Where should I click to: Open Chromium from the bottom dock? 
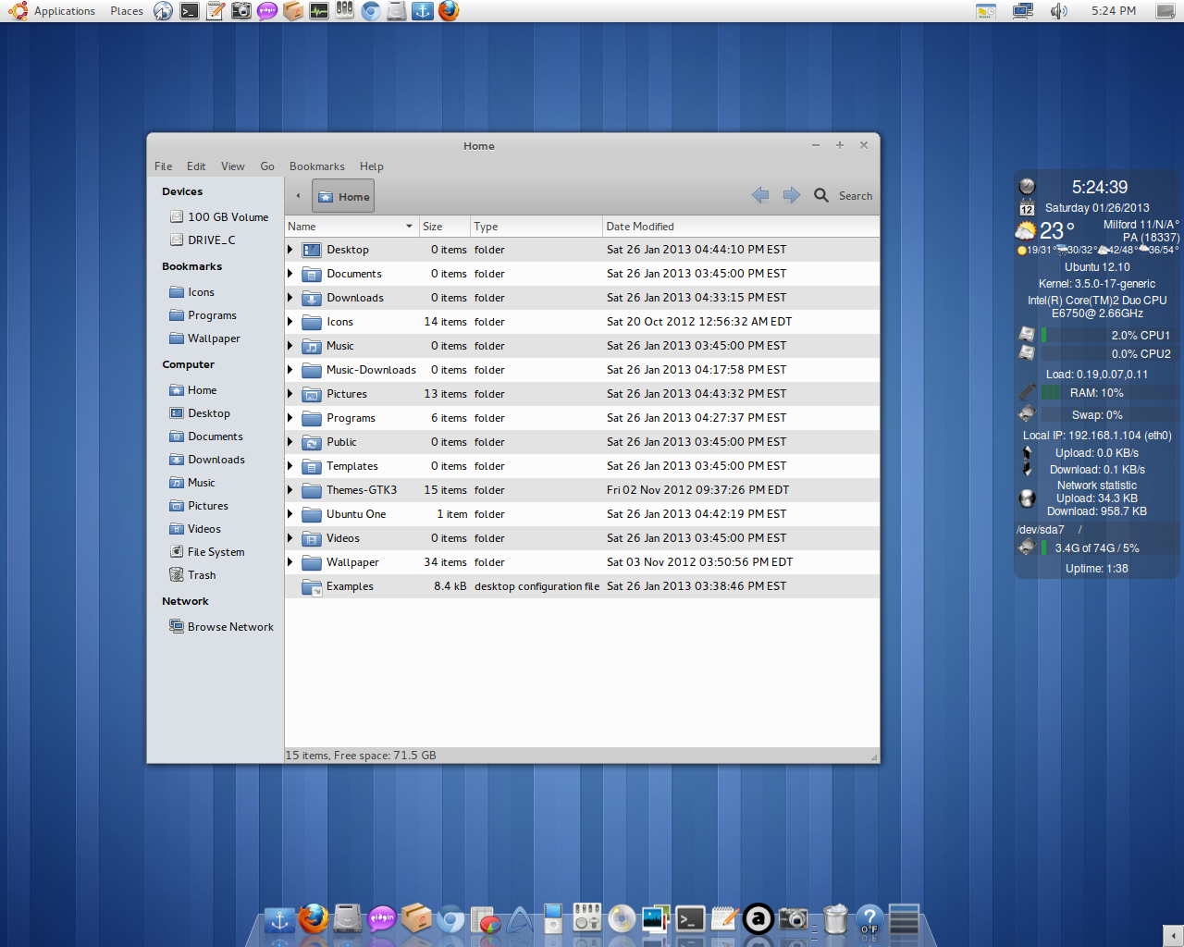pyautogui.click(x=450, y=919)
